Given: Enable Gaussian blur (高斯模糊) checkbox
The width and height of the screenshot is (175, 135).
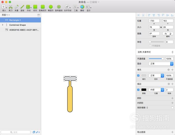Looking at the screenshot, I should [172, 108].
